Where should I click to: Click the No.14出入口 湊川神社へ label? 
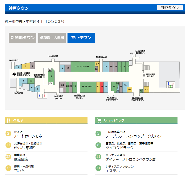point(140,52)
